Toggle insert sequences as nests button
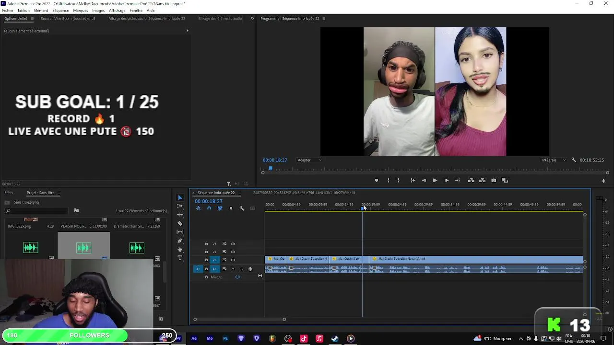 coord(198,208)
